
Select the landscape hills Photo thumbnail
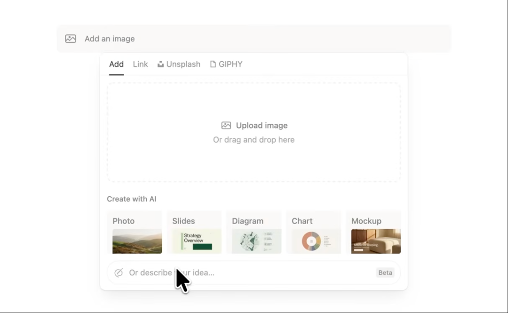(137, 241)
